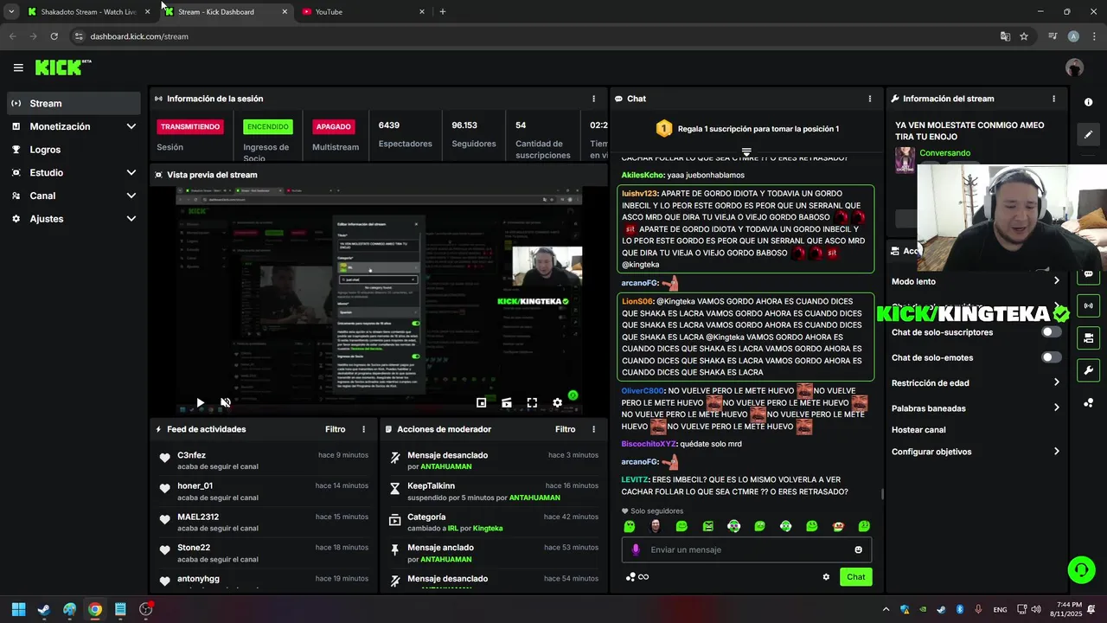Click the Conversando category thumbnail
Image resolution: width=1107 pixels, height=623 pixels.
pos(905,159)
